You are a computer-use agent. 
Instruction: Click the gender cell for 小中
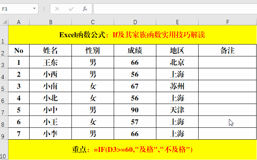(x=93, y=110)
